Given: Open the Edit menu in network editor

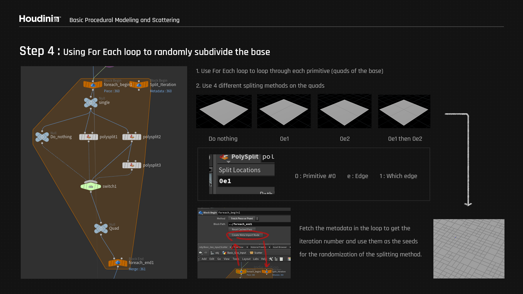Looking at the screenshot, I should (212, 259).
